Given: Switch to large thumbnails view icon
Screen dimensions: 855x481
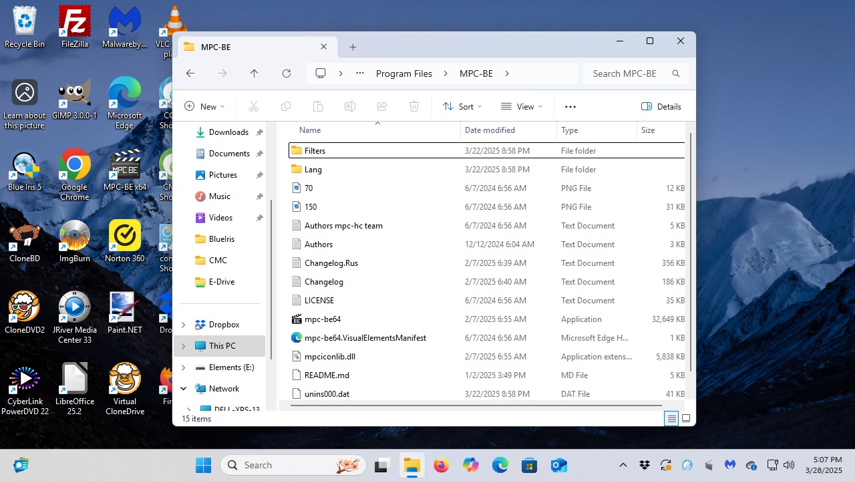Looking at the screenshot, I should click(685, 419).
